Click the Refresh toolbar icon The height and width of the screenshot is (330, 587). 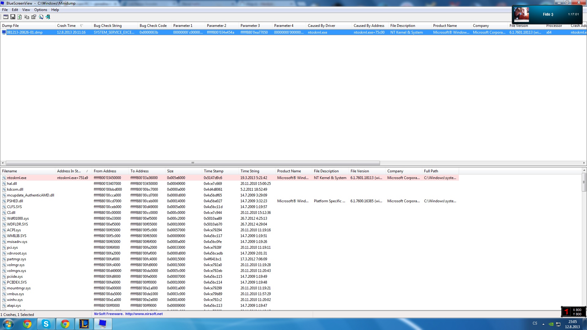20,17
